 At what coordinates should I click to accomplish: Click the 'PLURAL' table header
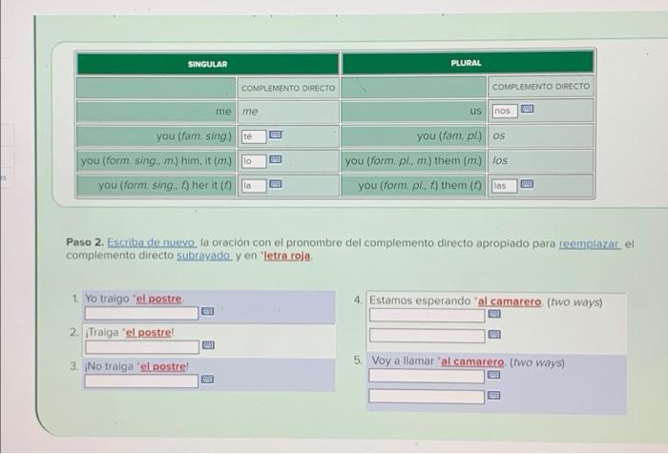click(467, 63)
